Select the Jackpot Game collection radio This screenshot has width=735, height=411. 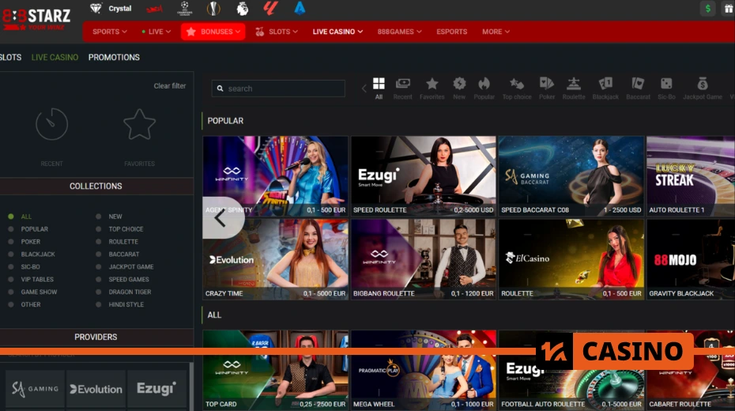click(x=99, y=266)
